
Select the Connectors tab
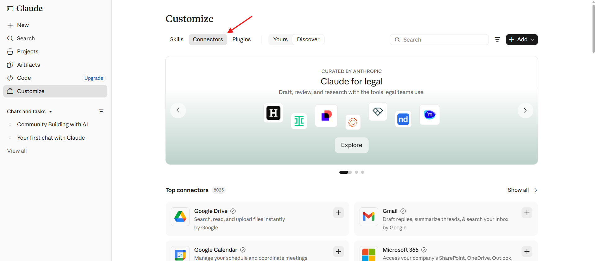tap(208, 39)
